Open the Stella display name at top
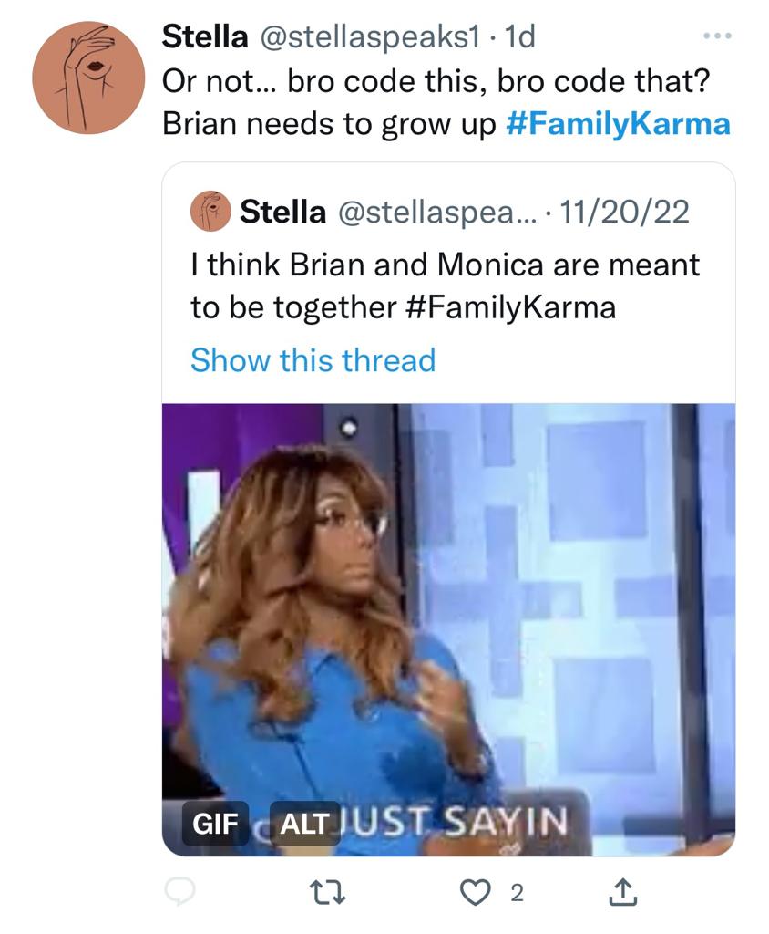 tap(205, 36)
